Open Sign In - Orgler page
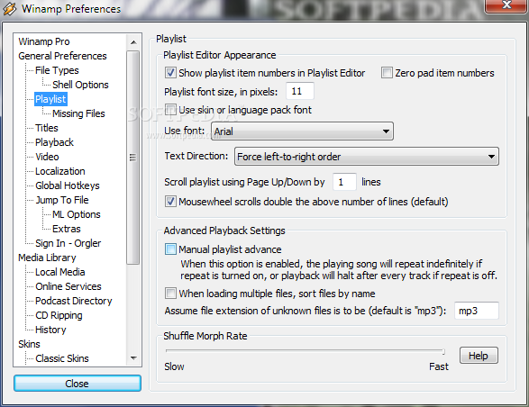Screen dimensions: 529x407 click(x=68, y=243)
